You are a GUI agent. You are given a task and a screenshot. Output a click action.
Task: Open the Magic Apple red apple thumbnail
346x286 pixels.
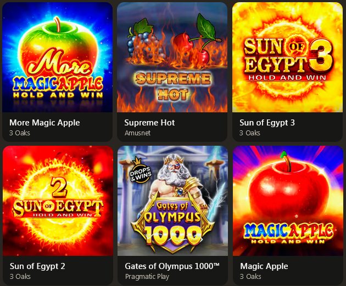click(288, 201)
